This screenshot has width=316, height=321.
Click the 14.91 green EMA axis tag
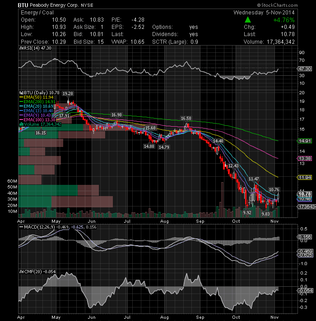pyautogui.click(x=305, y=141)
